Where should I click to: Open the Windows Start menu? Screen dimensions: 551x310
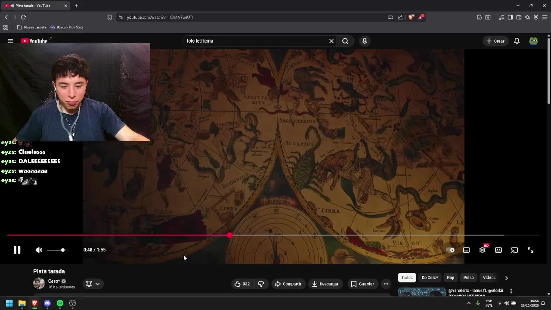click(x=9, y=303)
